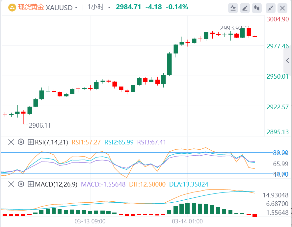The height and width of the screenshot is (227, 292).
Task: Open MACD indicator settings hexagon icon
Action: (21, 184)
